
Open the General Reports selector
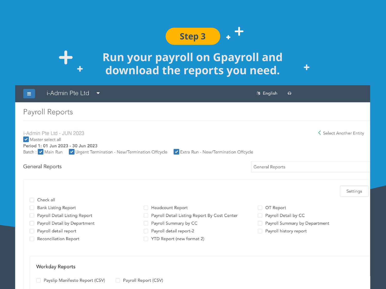tap(310, 167)
